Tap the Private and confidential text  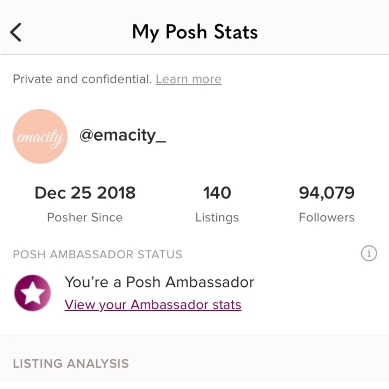coord(82,79)
